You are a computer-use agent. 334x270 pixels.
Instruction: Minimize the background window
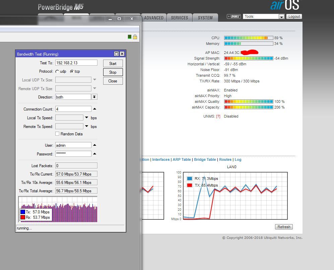110,19
